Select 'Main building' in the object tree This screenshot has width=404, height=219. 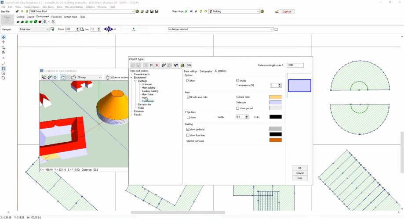148,88
